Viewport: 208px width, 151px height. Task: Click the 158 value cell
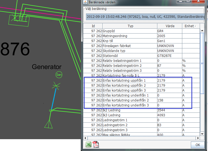(170, 100)
